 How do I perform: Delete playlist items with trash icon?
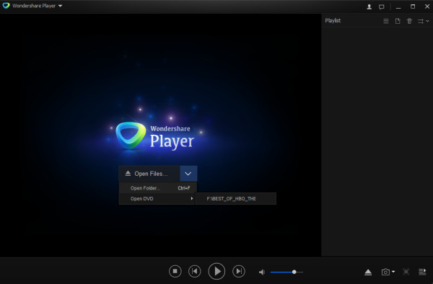coord(409,21)
